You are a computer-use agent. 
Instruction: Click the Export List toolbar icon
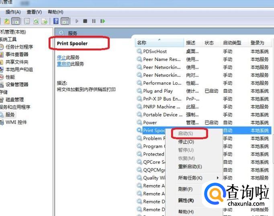pyautogui.click(x=45, y=21)
